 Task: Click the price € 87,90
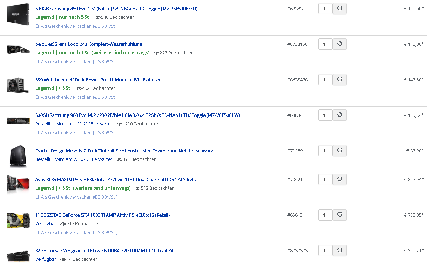(x=415, y=151)
